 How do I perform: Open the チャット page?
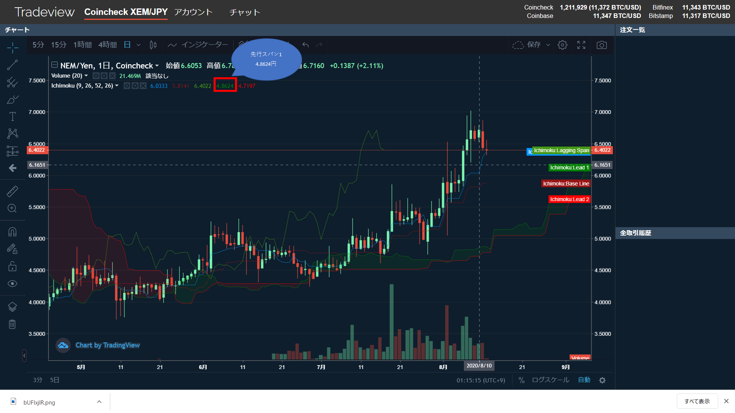[x=245, y=12]
